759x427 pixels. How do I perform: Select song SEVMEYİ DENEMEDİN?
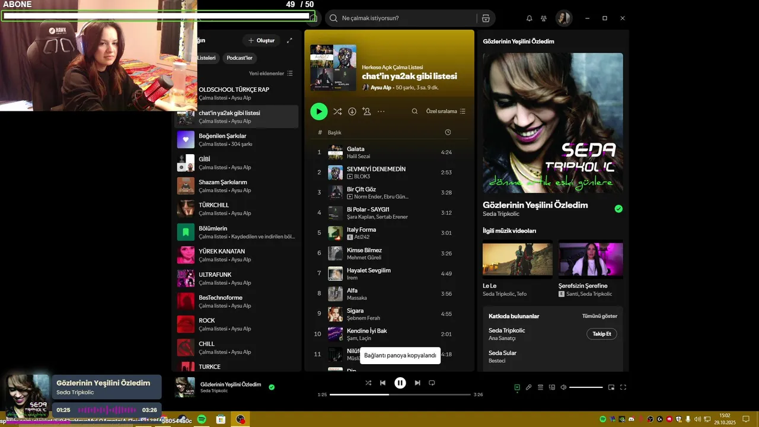click(x=390, y=173)
